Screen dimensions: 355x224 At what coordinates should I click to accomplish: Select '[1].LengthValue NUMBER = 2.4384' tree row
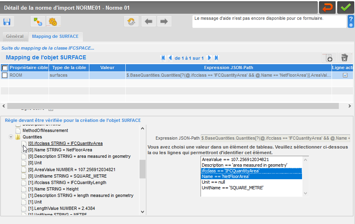pos(61,208)
